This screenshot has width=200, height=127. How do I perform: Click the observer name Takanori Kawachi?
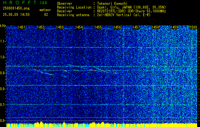[112, 3]
